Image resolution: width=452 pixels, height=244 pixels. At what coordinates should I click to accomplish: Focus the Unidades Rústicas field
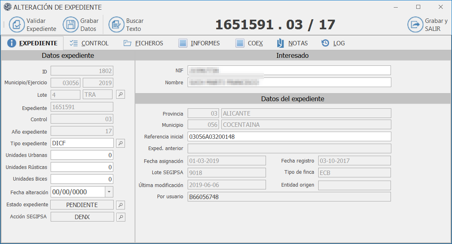82,167
